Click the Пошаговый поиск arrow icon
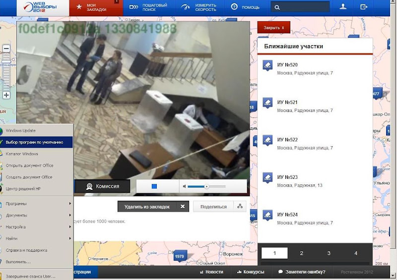The width and height of the screenshot is (397, 280). (x=133, y=7)
